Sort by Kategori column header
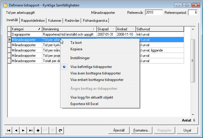The height and width of the screenshot is (138, 203). (x=27, y=29)
